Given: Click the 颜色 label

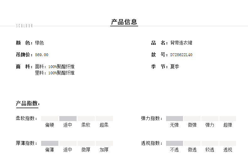Looking at the screenshot, I should [24, 43].
